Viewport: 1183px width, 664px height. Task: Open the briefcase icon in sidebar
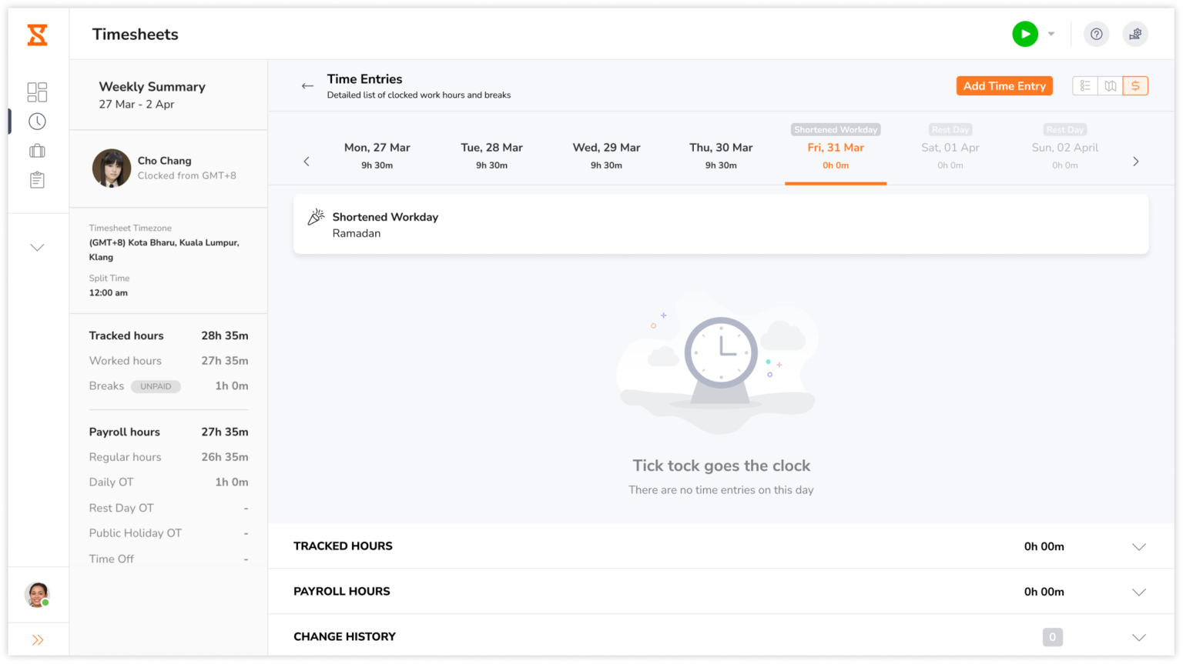[x=37, y=151]
